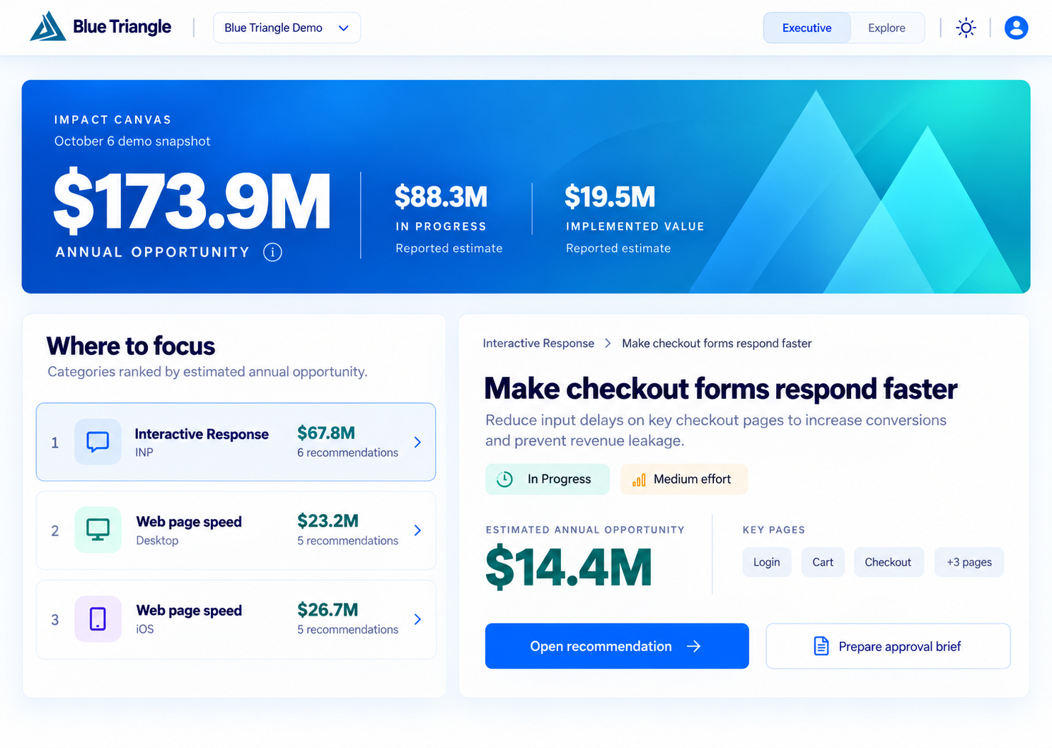Click the $14.4M estimated annual opportunity
1052x748 pixels.
[569, 567]
